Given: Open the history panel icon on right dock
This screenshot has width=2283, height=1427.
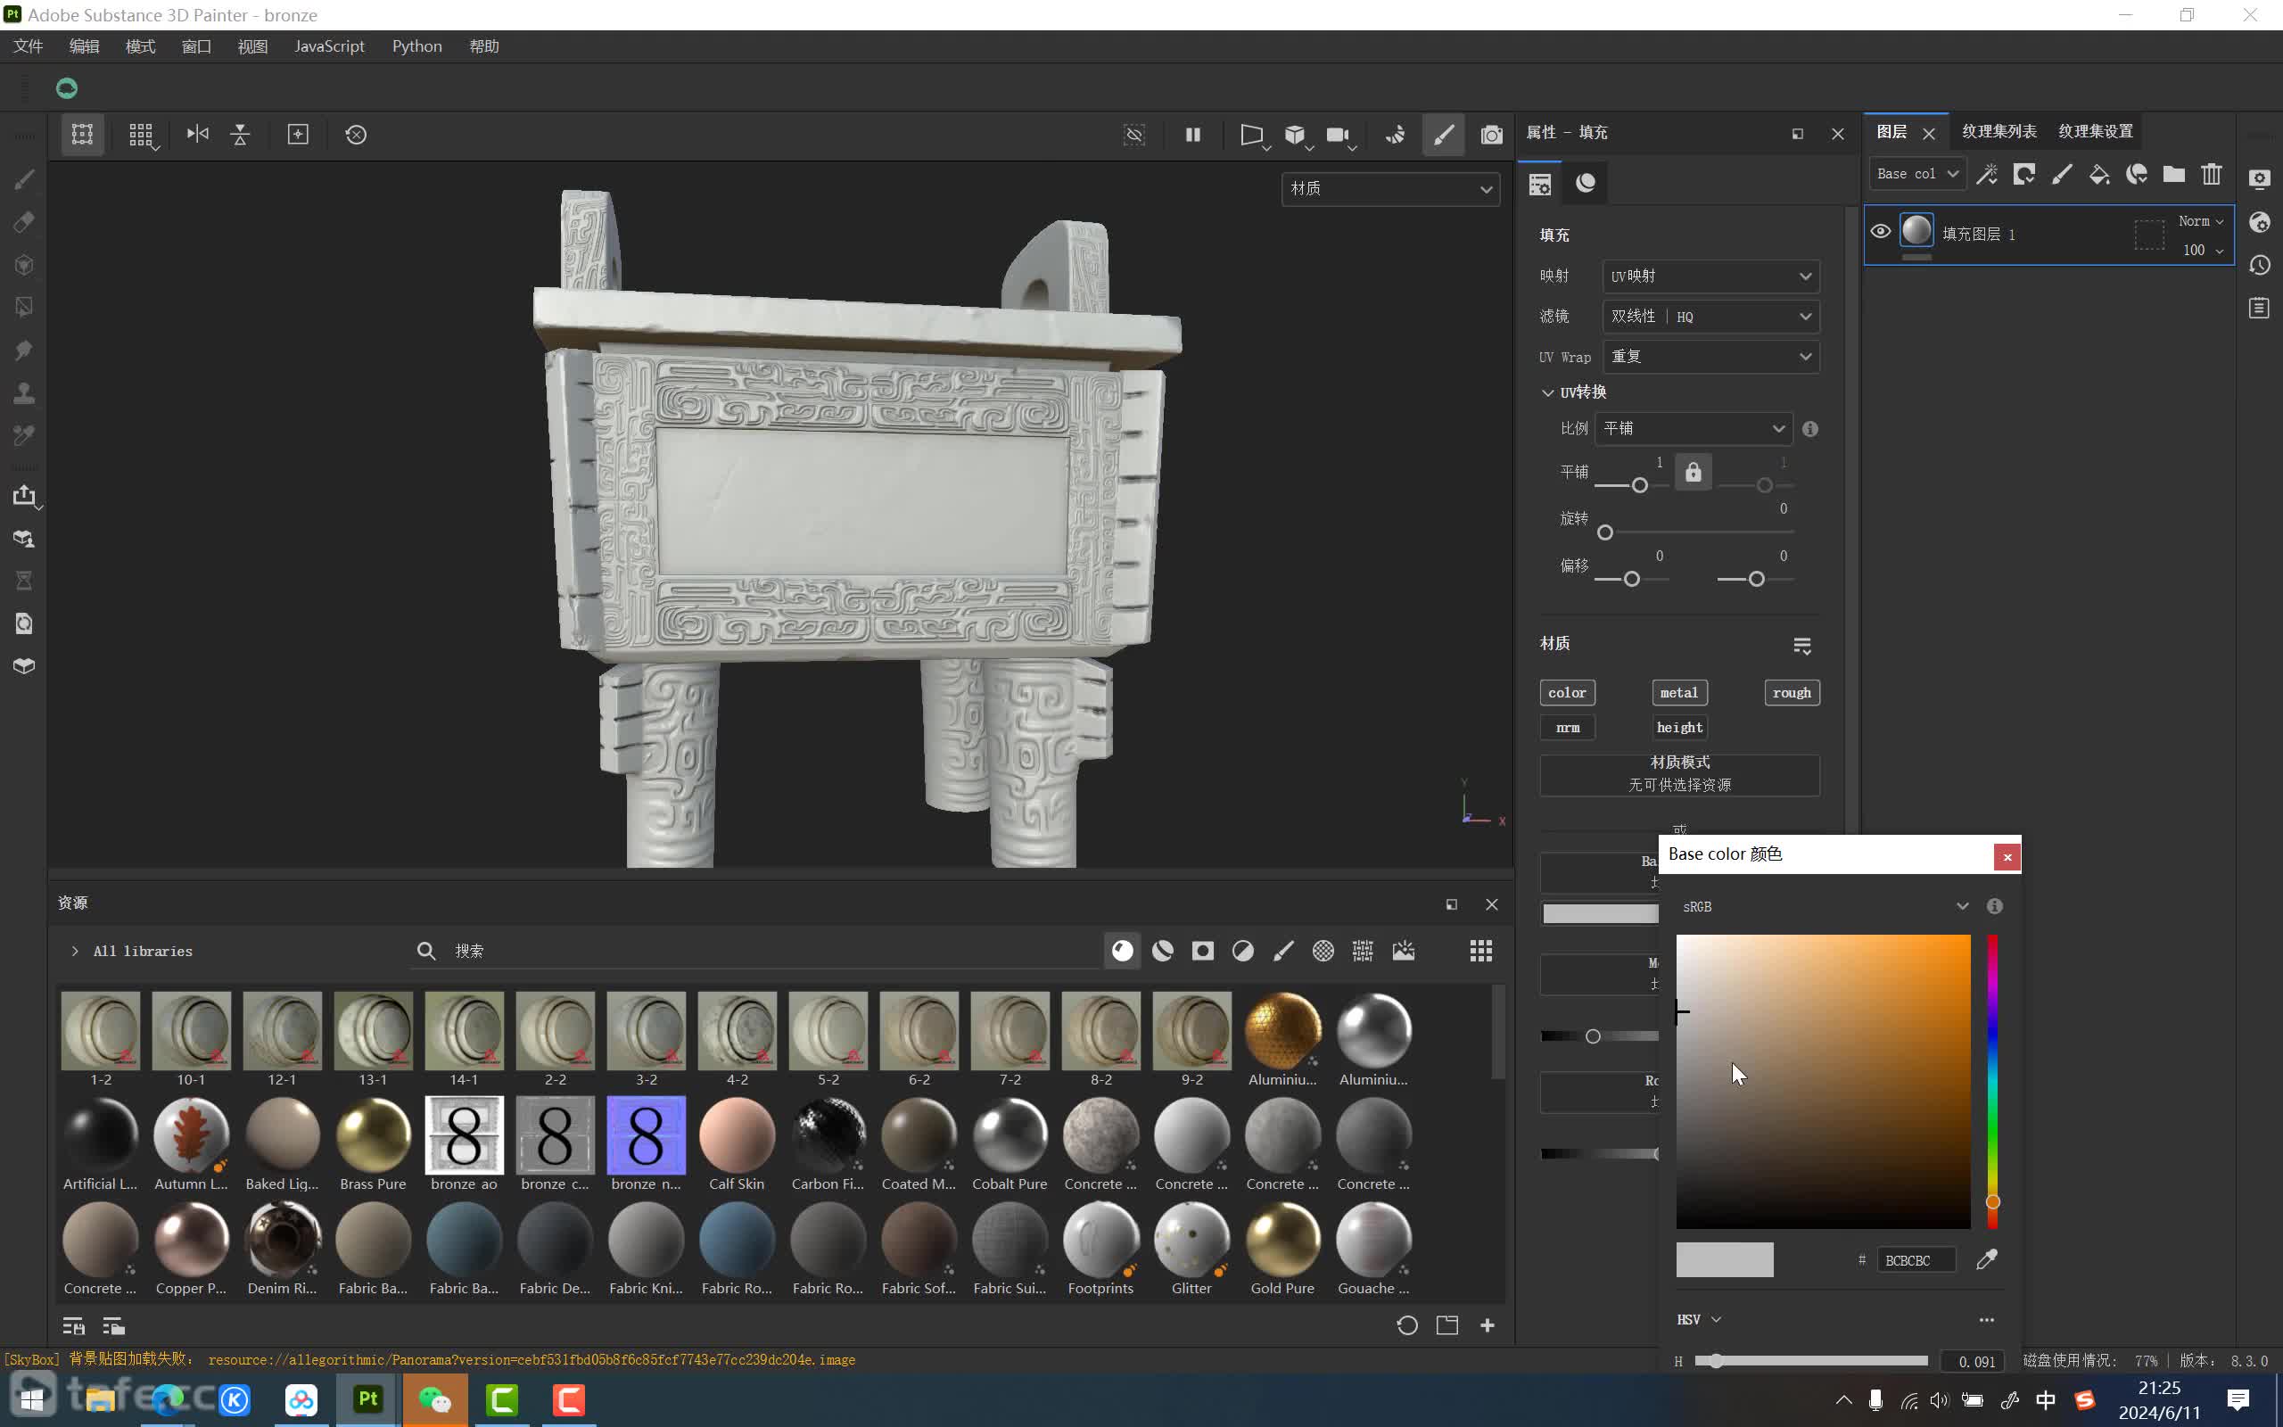Looking at the screenshot, I should (2260, 265).
